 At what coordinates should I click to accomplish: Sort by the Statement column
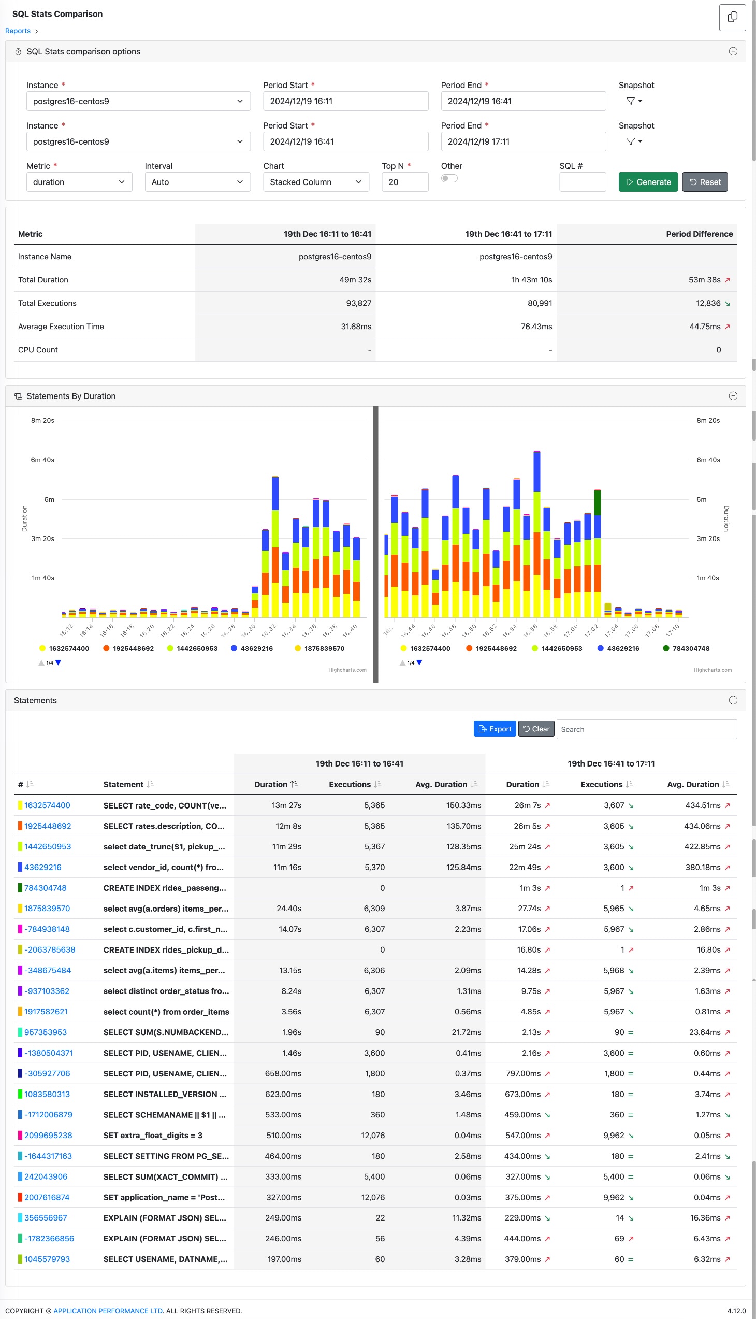129,784
